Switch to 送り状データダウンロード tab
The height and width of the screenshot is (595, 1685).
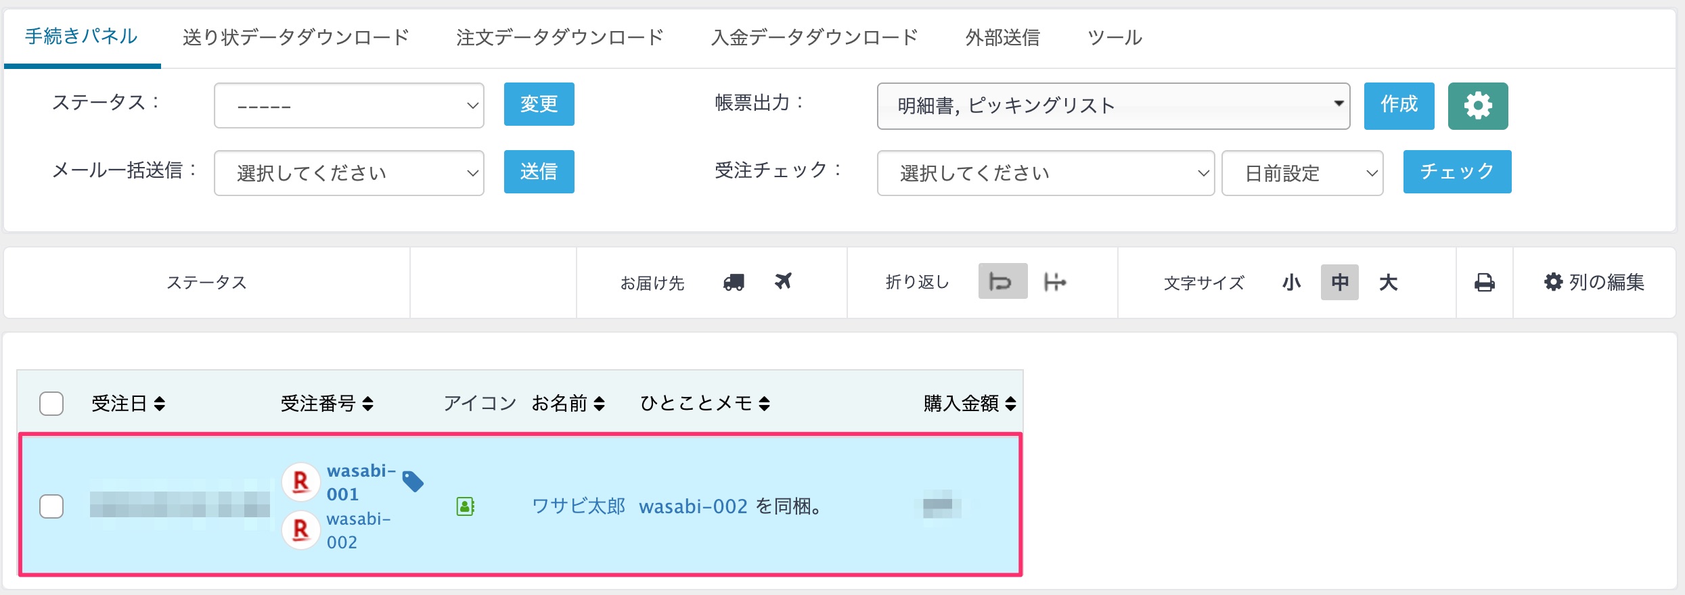296,37
